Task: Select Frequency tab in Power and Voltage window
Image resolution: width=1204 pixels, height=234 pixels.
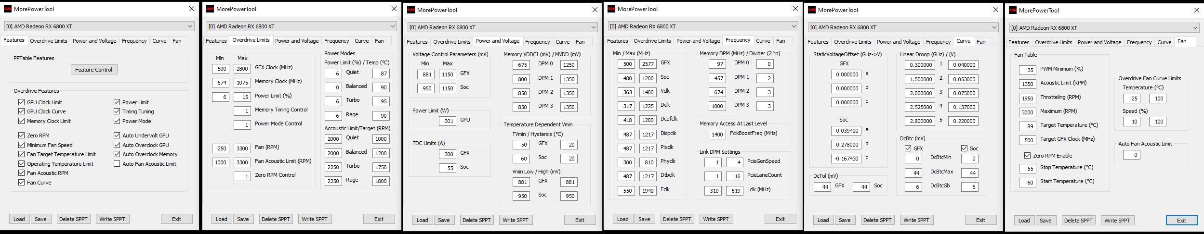Action: click(537, 42)
